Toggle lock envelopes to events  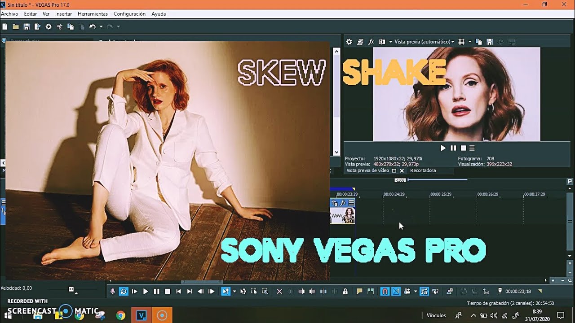pos(424,292)
